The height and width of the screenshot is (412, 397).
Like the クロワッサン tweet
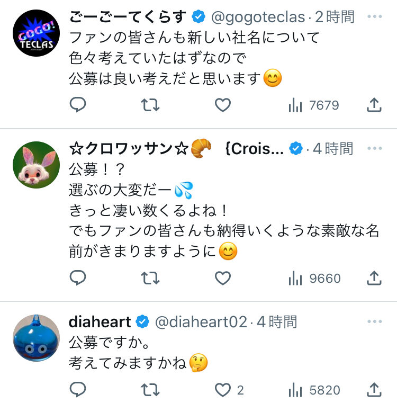pyautogui.click(x=223, y=278)
